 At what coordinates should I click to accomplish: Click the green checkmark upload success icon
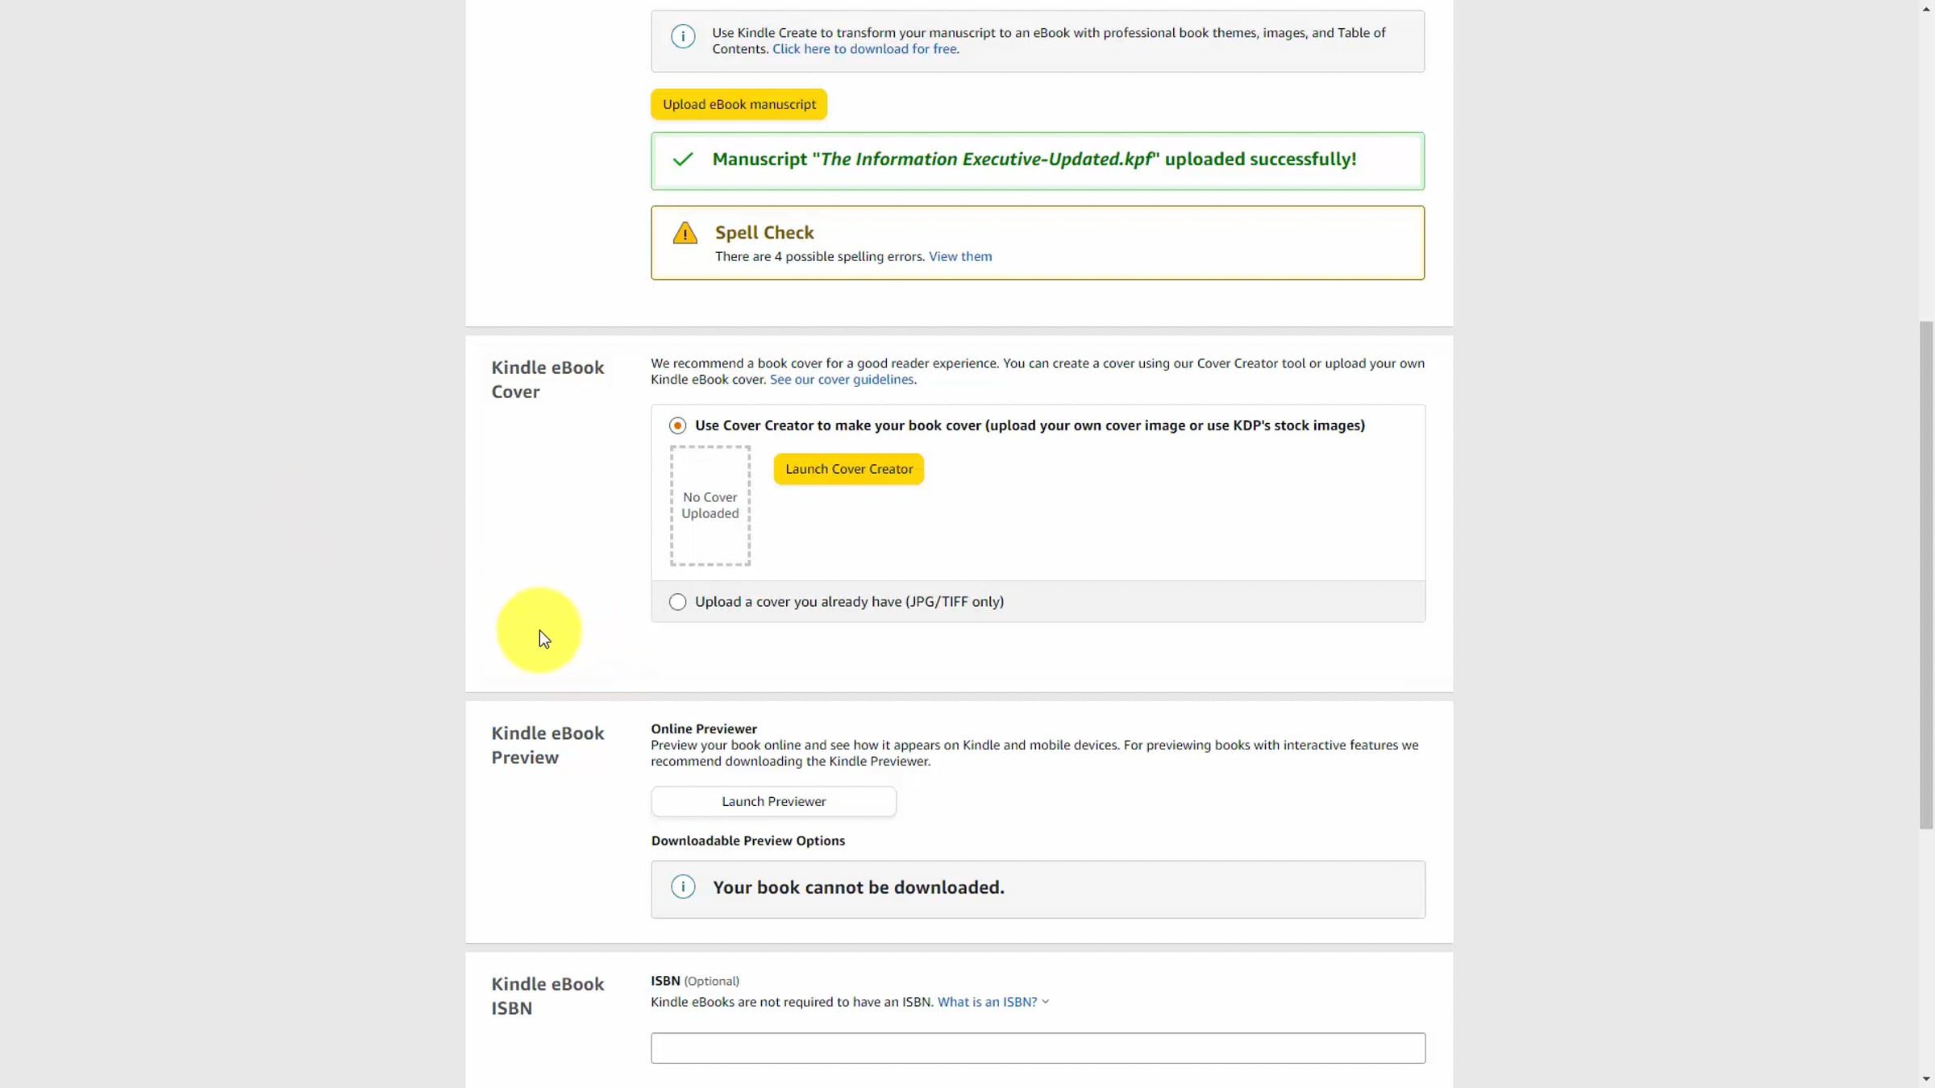tap(683, 160)
